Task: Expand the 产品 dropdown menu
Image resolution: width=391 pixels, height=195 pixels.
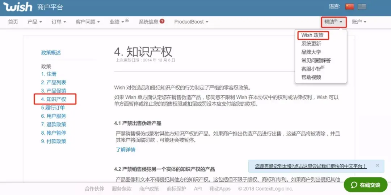Action: click(x=35, y=22)
